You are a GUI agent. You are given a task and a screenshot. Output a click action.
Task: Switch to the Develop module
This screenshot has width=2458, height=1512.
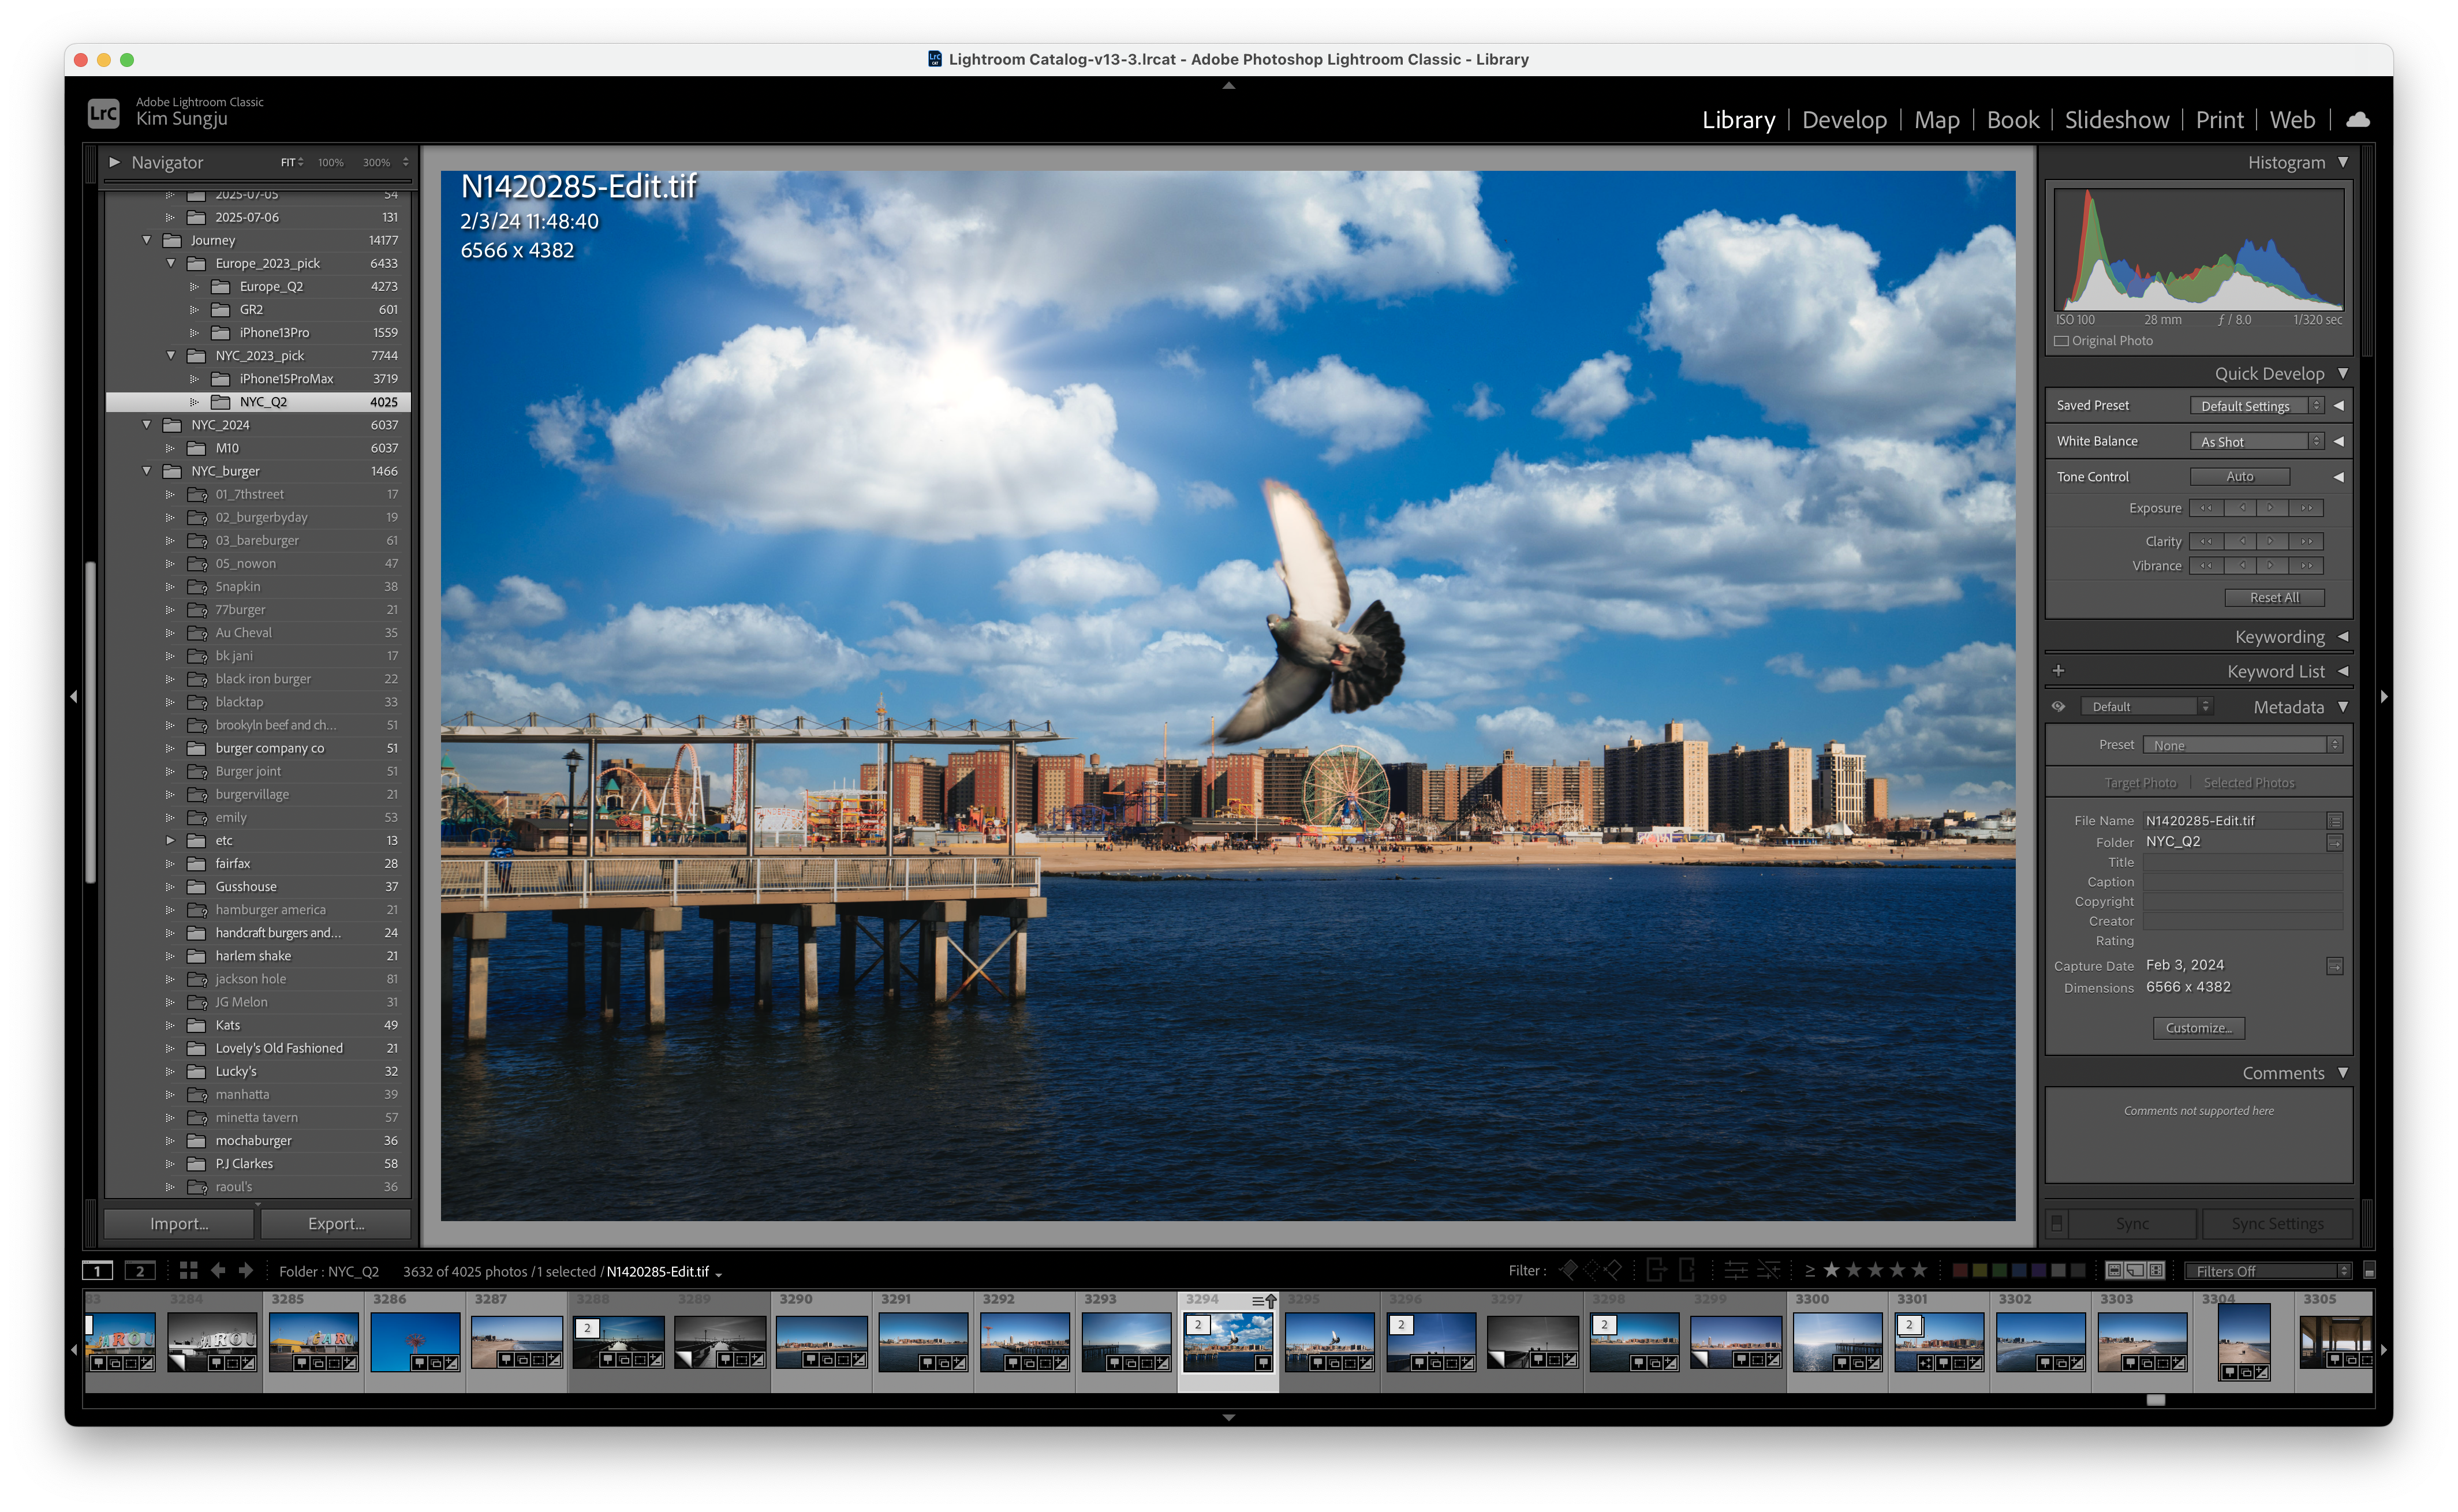pyautogui.click(x=1844, y=120)
